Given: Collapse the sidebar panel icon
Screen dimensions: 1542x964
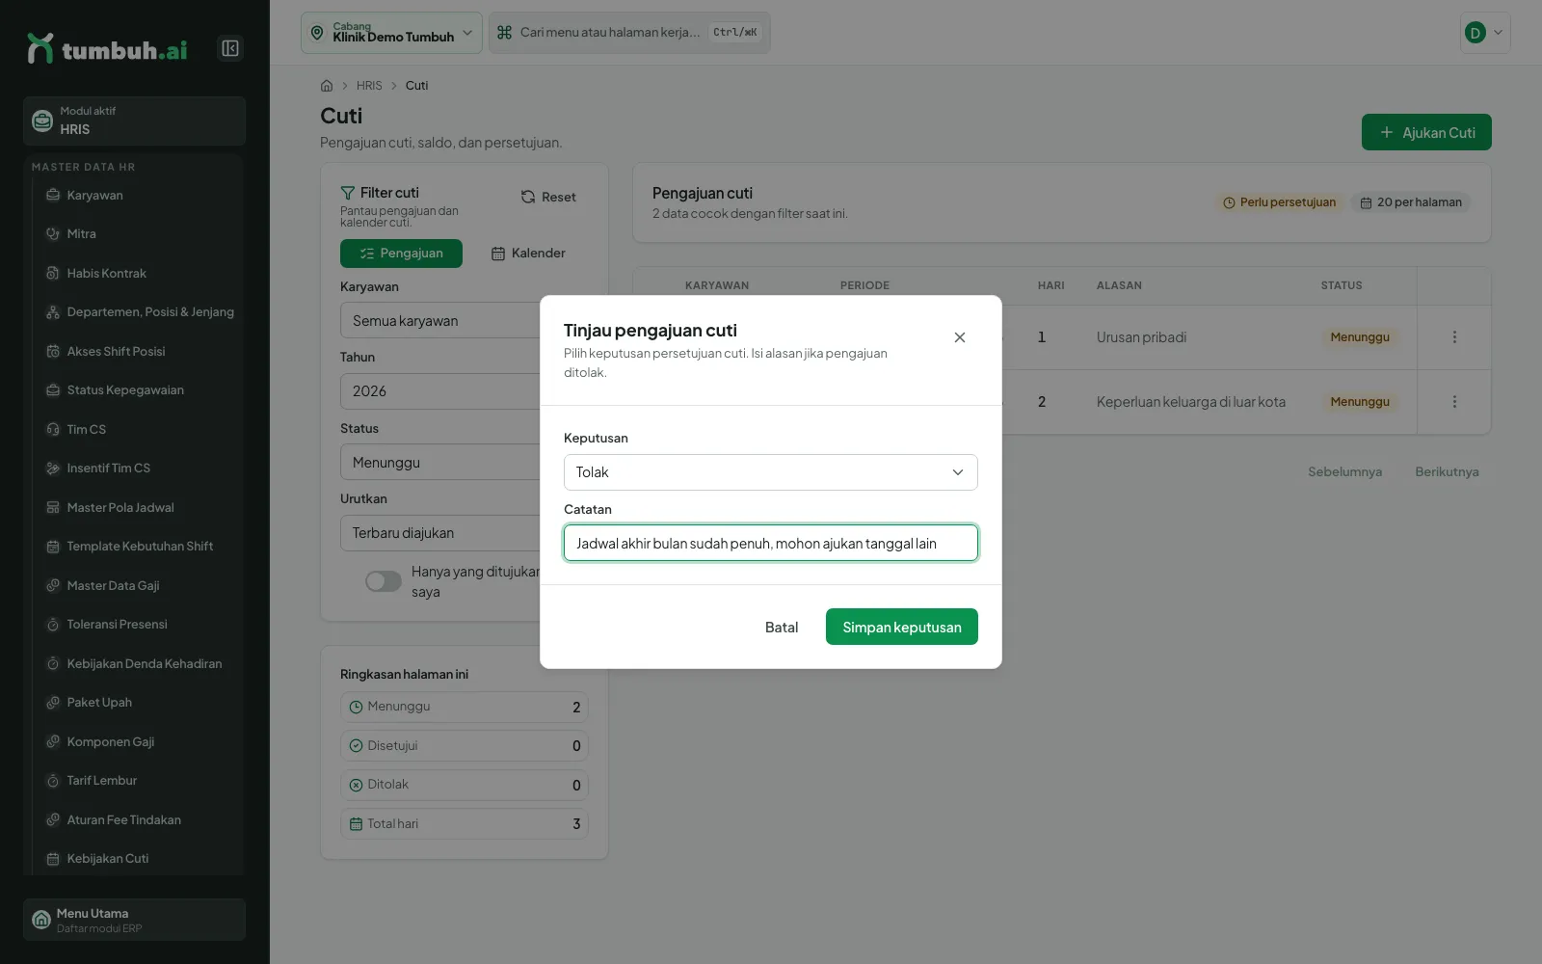Looking at the screenshot, I should click(229, 48).
